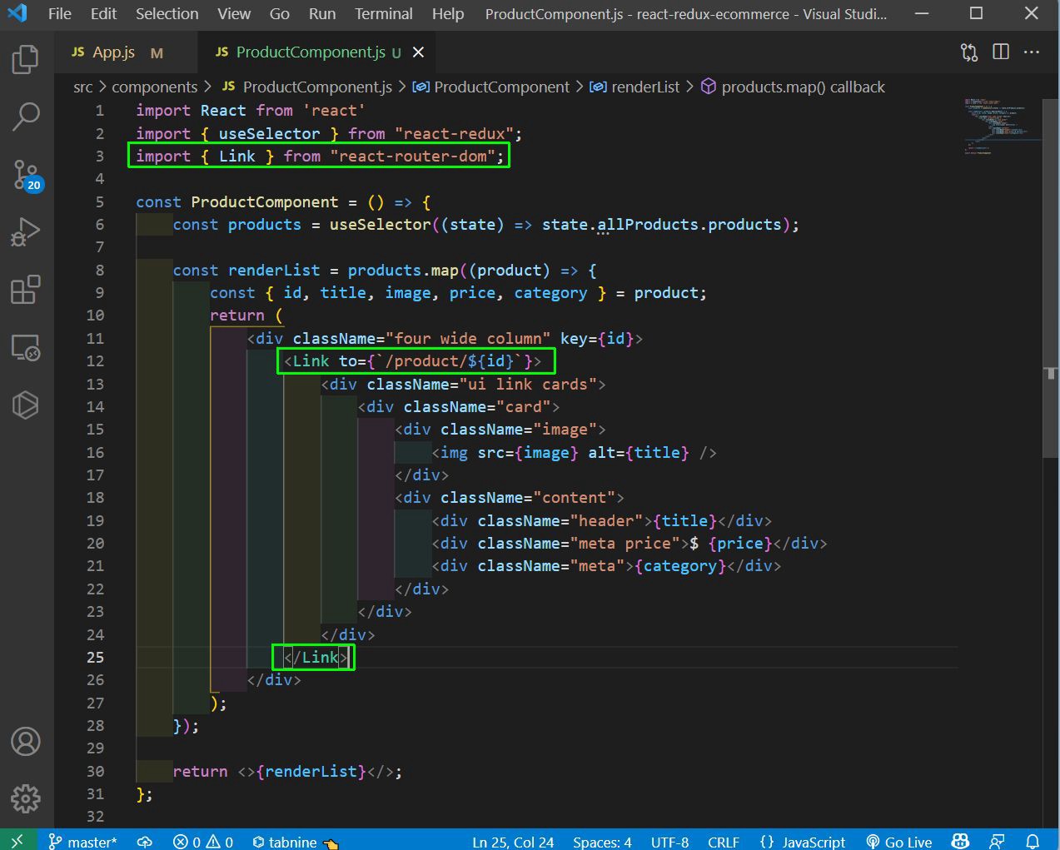The width and height of the screenshot is (1060, 850).
Task: Open the Help menu
Action: 448,14
